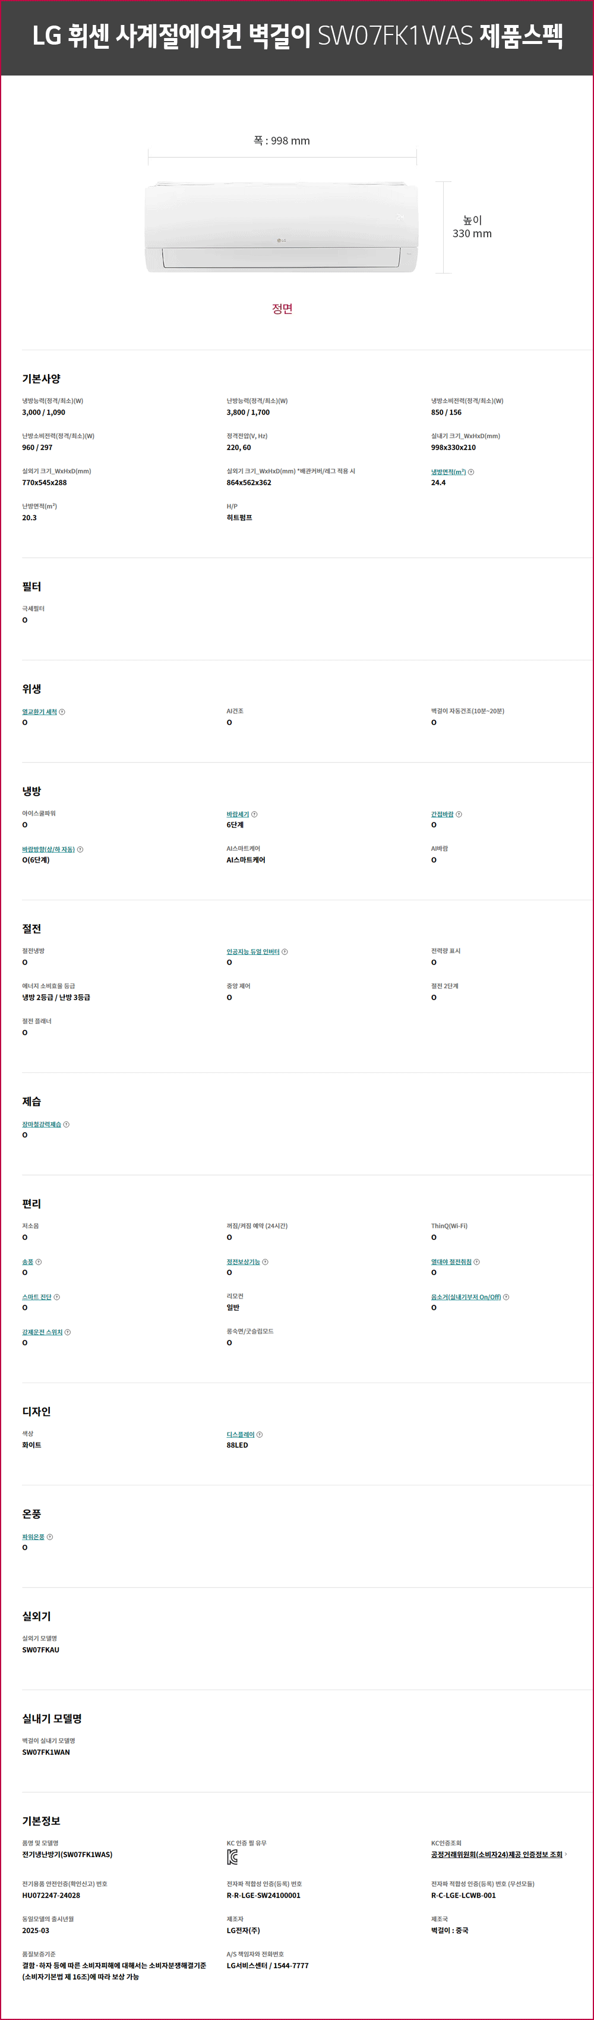Select the cooling capacity value '3,000 / 1,090'
Screen dimensions: 594x2020
44,413
